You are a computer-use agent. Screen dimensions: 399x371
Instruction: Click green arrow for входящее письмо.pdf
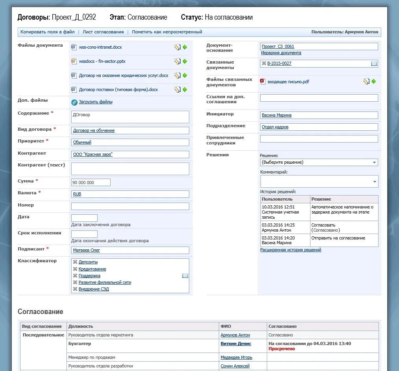click(x=374, y=81)
